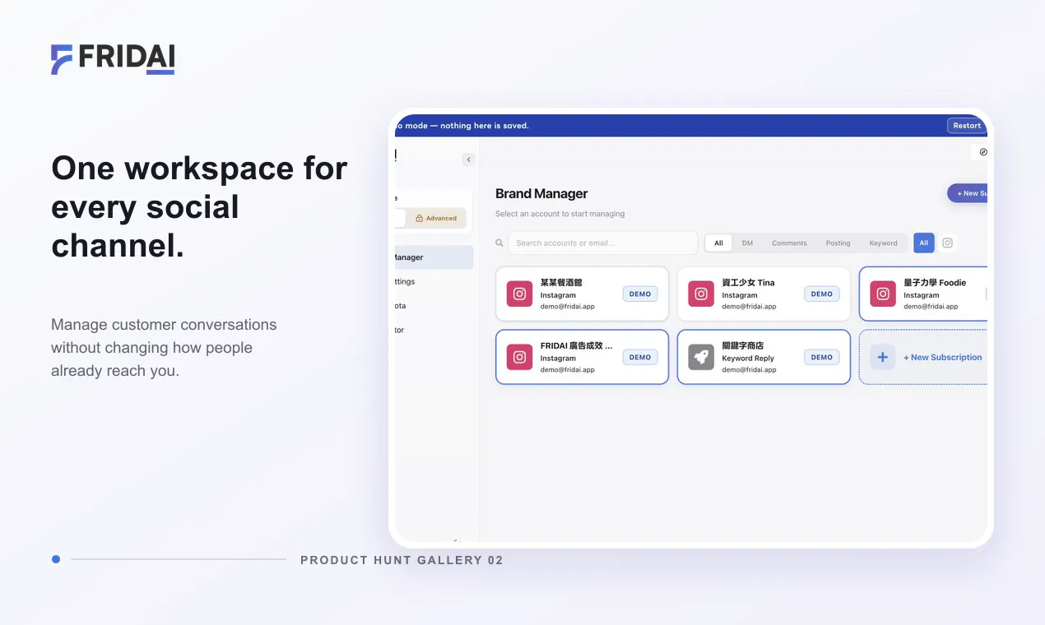The width and height of the screenshot is (1045, 625).
Task: Filter accounts by Instagram platform icon
Action: tap(947, 243)
